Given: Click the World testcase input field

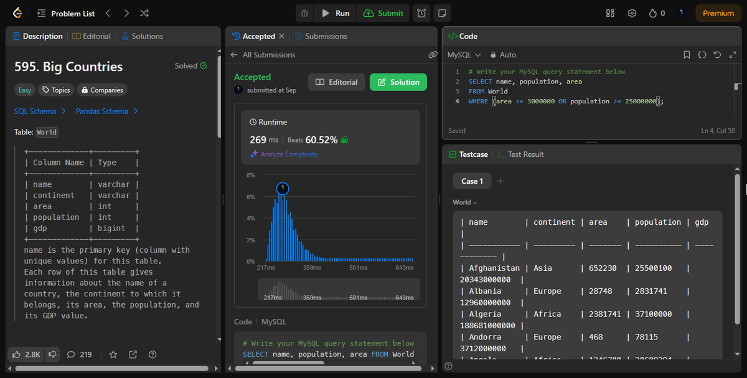Looking at the screenshot, I should coord(588,285).
